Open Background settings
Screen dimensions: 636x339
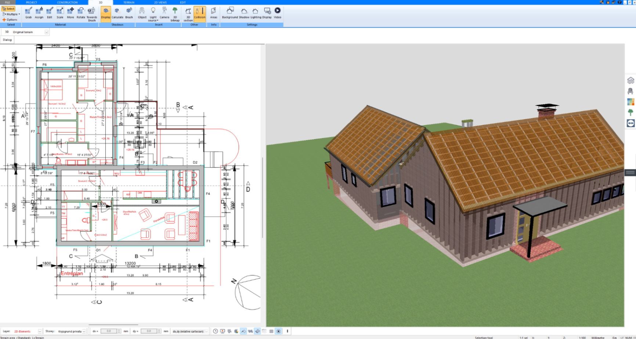click(x=230, y=13)
